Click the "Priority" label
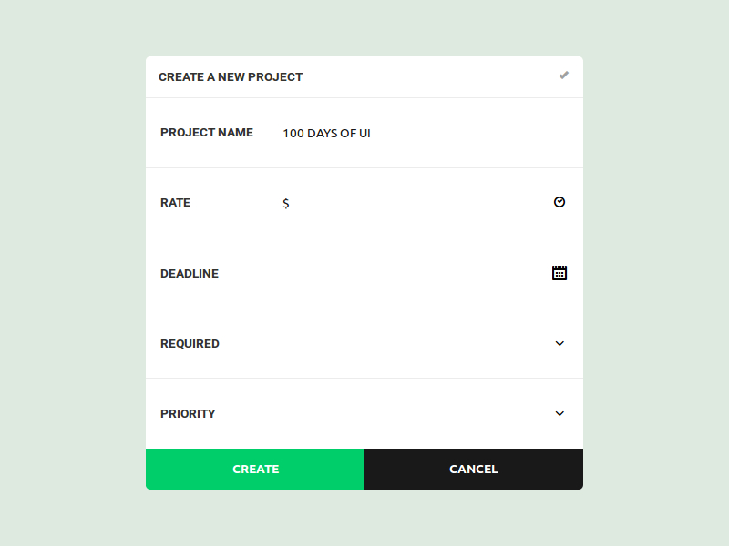 (x=188, y=413)
